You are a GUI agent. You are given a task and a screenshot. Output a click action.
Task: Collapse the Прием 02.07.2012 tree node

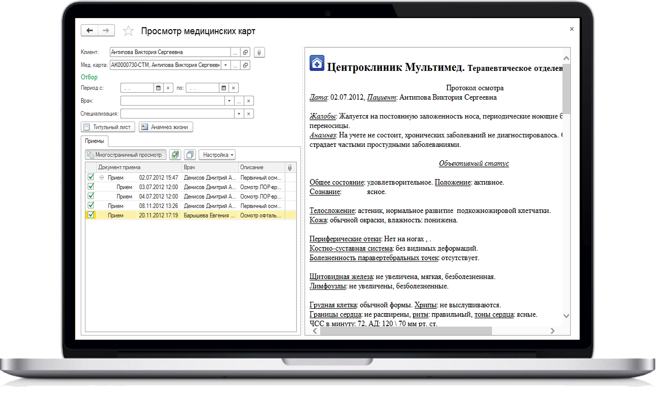(102, 177)
